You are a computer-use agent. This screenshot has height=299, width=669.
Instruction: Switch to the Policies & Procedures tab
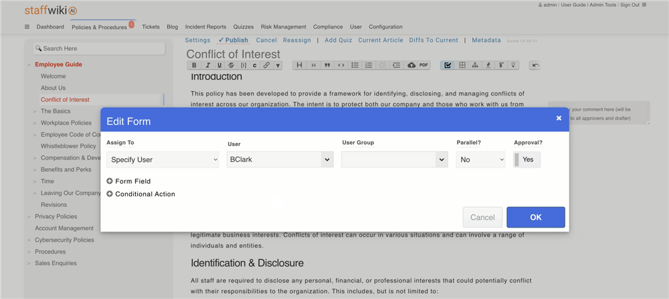coord(99,27)
